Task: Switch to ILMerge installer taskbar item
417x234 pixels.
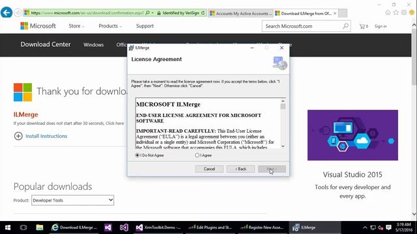Action: pyautogui.click(x=315, y=227)
